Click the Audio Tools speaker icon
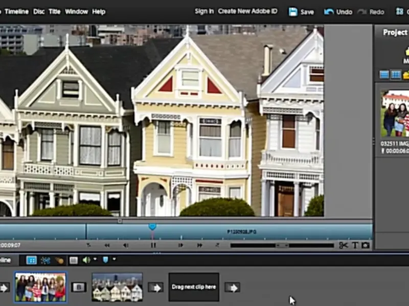 tap(86, 260)
